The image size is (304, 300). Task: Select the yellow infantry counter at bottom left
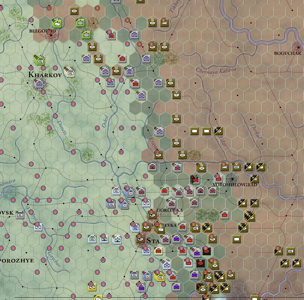pyautogui.click(x=92, y=287)
